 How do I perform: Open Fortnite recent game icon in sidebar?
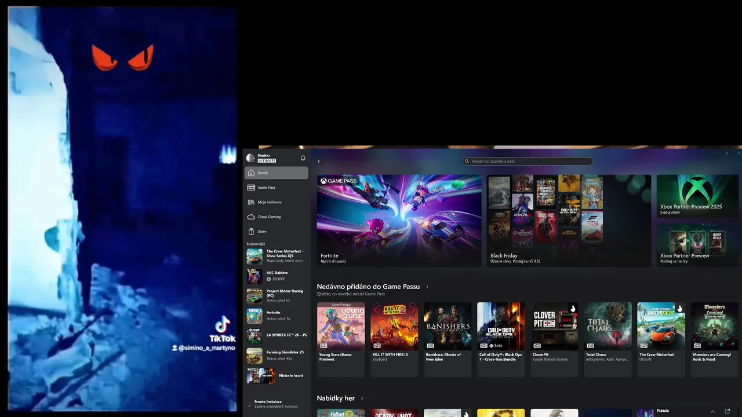tap(254, 316)
